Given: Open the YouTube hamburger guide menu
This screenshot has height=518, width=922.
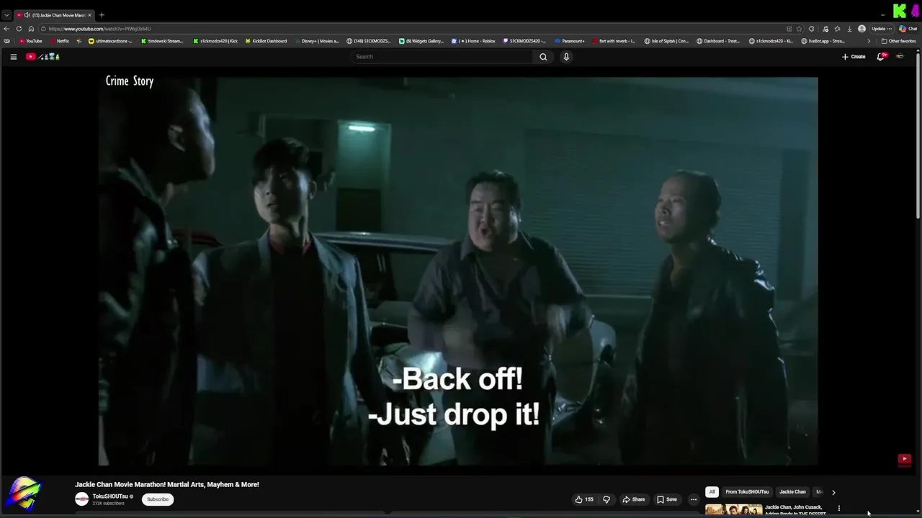Looking at the screenshot, I should 13,57.
